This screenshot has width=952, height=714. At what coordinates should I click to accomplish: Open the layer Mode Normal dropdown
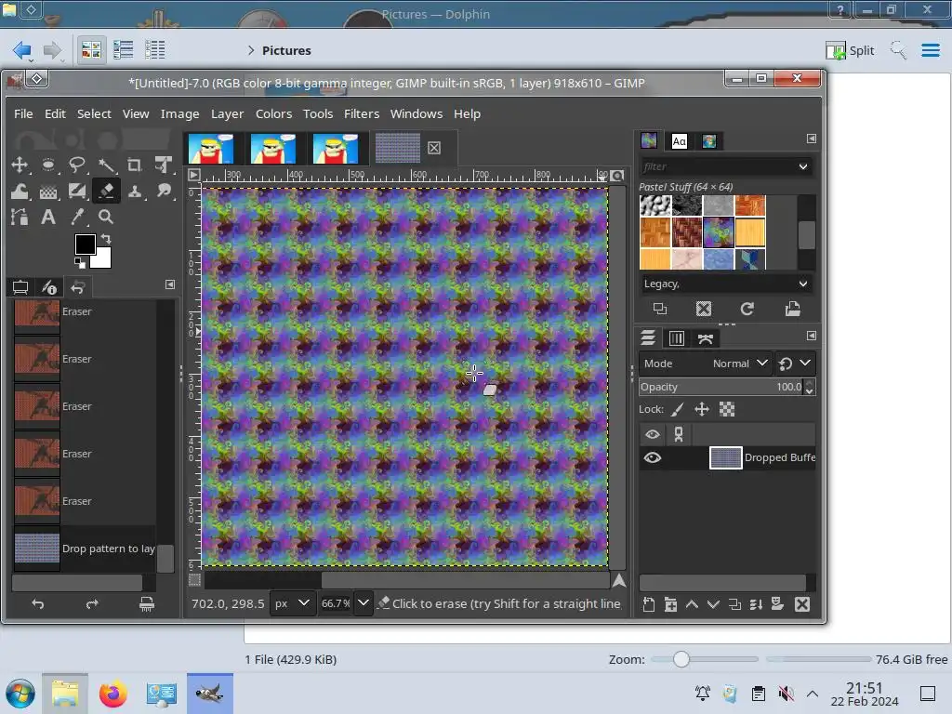[x=706, y=364]
